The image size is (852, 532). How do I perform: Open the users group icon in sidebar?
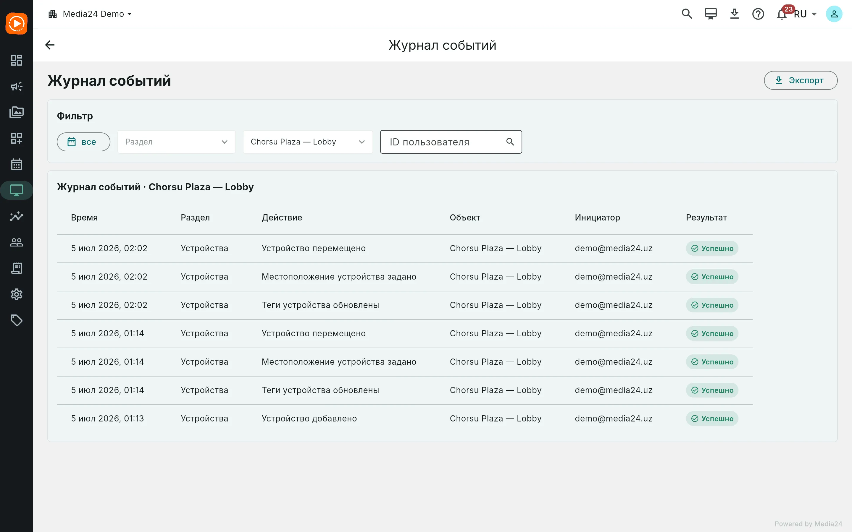click(x=17, y=242)
